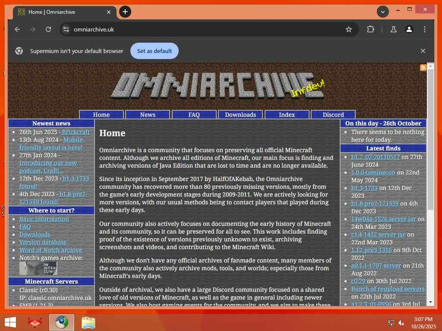The width and height of the screenshot is (442, 331).
Task: Select the Index navigation tab
Action: tap(287, 115)
